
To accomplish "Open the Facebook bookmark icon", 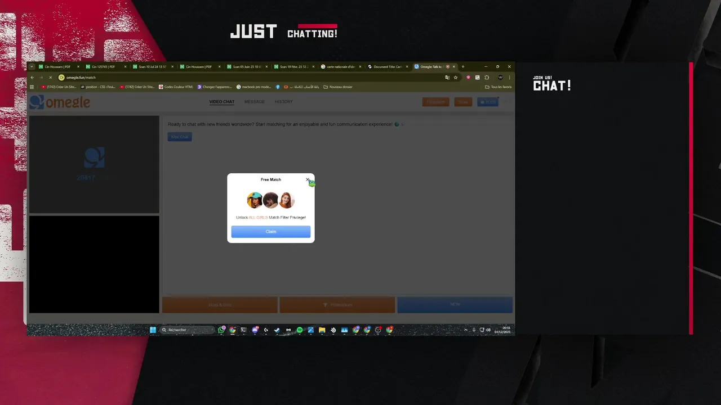I will click(x=278, y=87).
